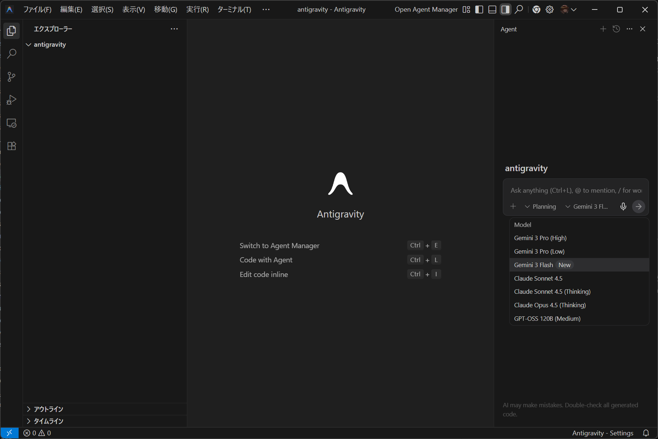Select GPT-OSS 120B (Medium) model
This screenshot has width=658, height=439.
tap(579, 319)
